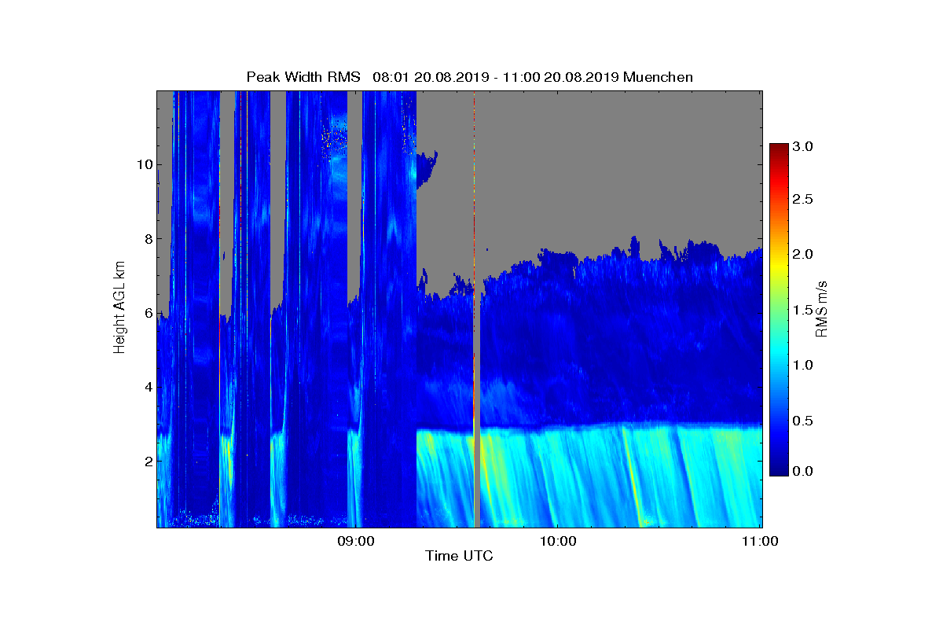The width and height of the screenshot is (943, 629).
Task: Click the height axis label '4'
Action: [x=147, y=387]
